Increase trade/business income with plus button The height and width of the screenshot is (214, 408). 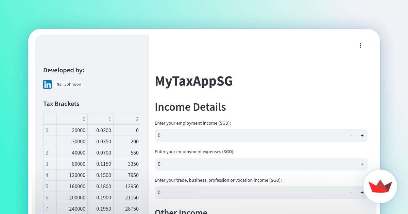coord(362,193)
